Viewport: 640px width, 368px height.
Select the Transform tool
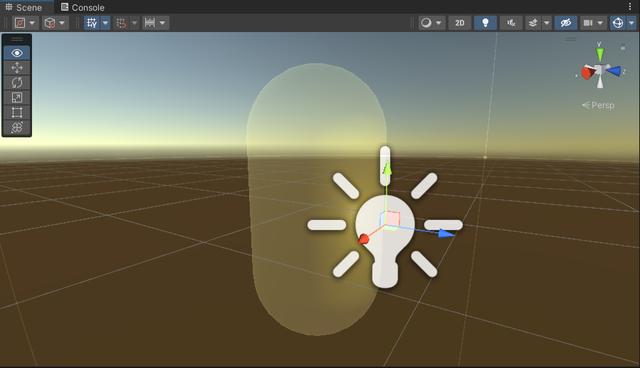pyautogui.click(x=17, y=127)
